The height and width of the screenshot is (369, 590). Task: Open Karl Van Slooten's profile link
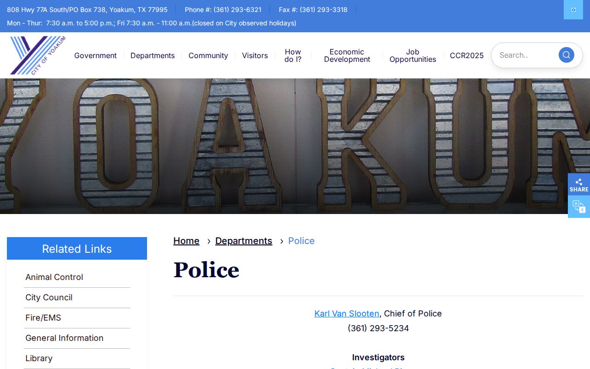click(x=347, y=313)
